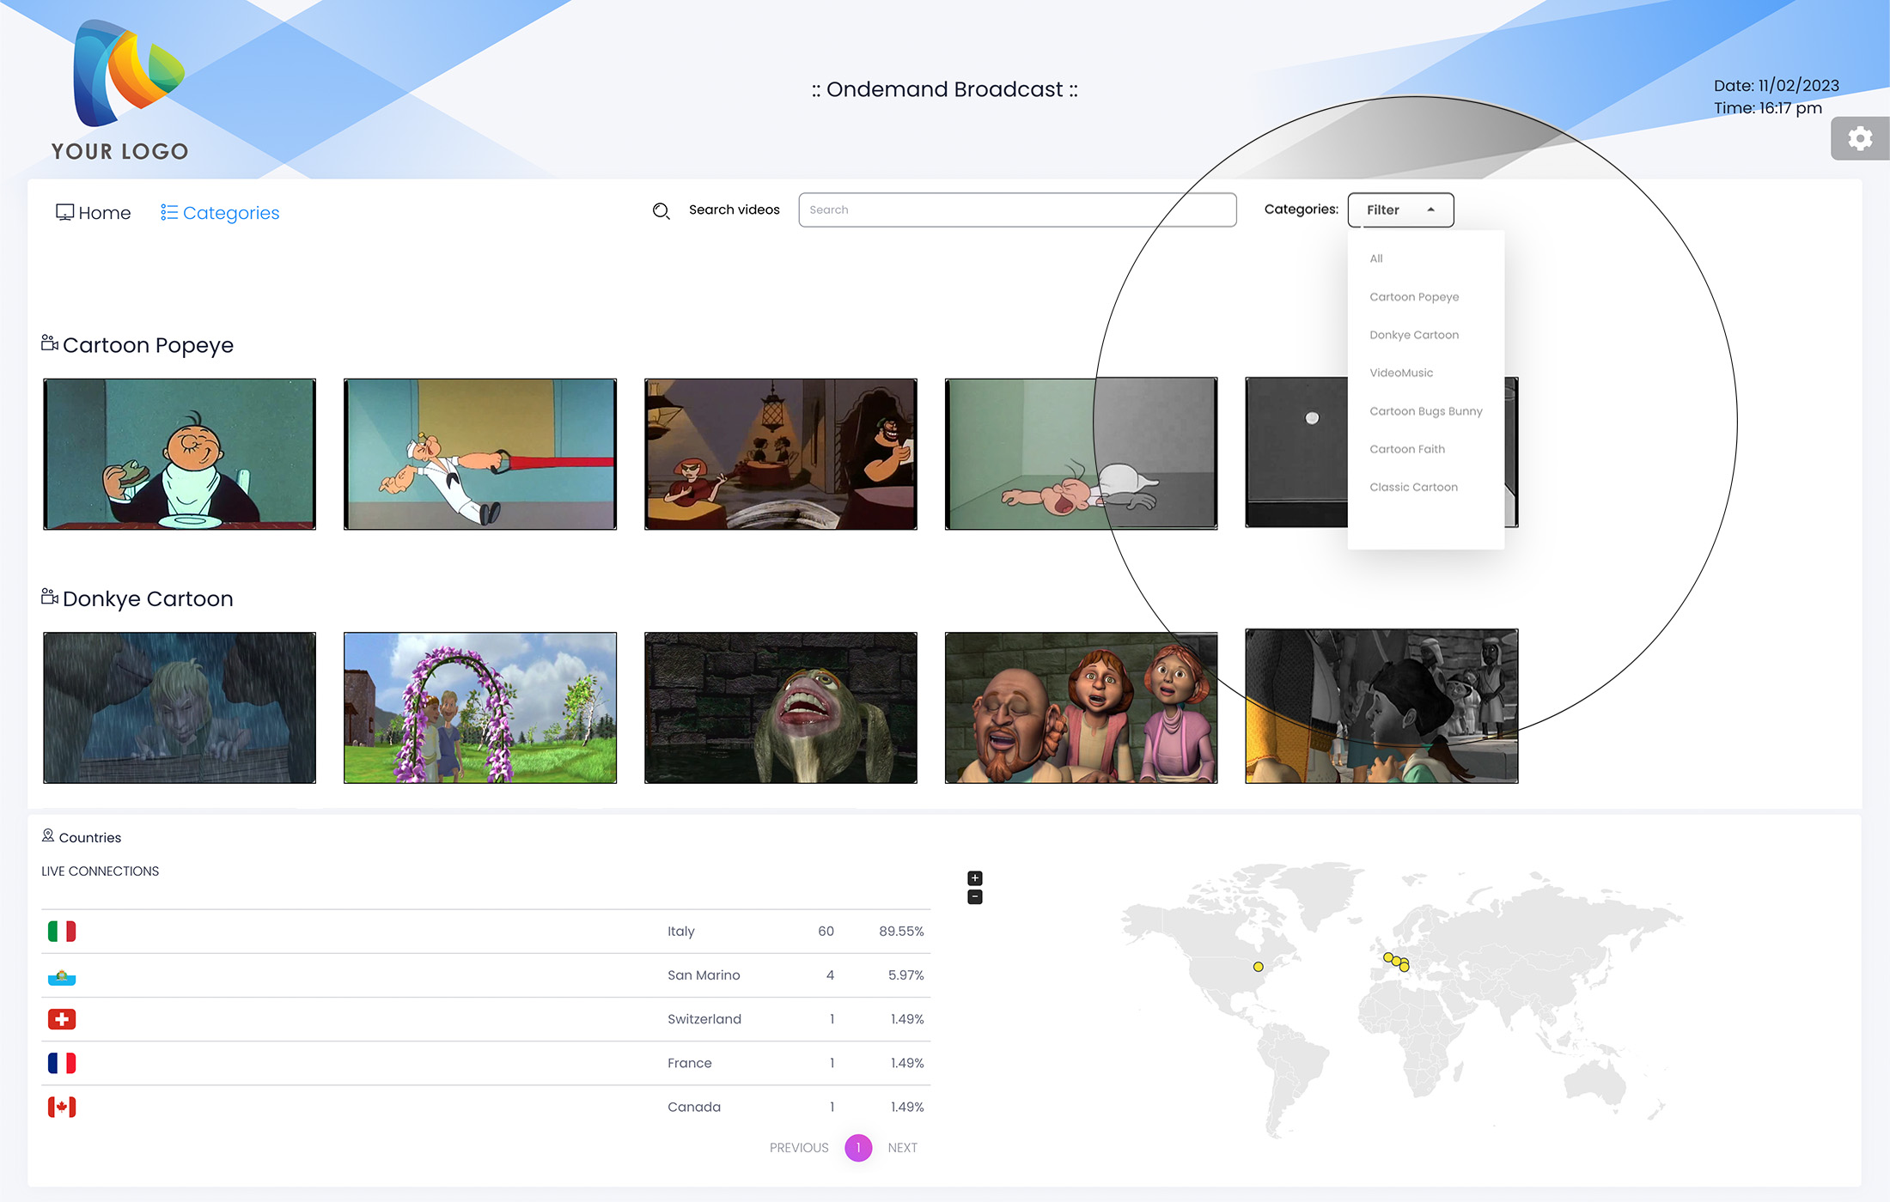
Task: Choose VideoMusic in the filter list
Action: (x=1401, y=373)
